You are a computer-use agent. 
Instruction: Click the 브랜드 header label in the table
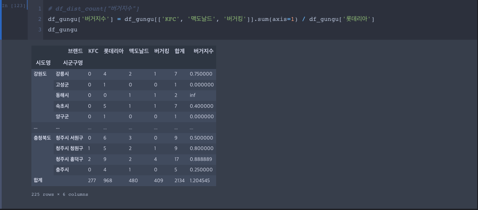pyautogui.click(x=75, y=51)
